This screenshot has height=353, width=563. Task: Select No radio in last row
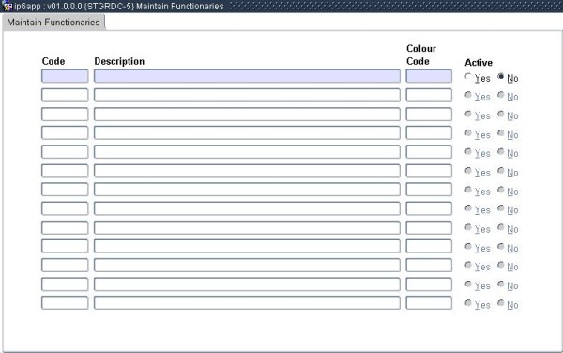(501, 303)
